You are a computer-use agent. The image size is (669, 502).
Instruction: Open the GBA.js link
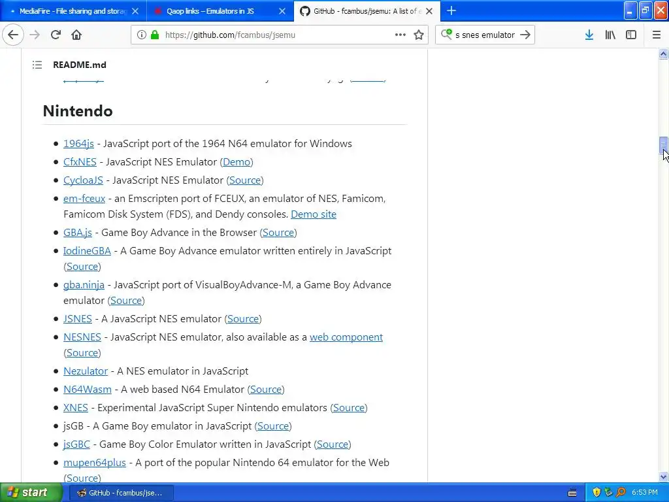point(78,232)
